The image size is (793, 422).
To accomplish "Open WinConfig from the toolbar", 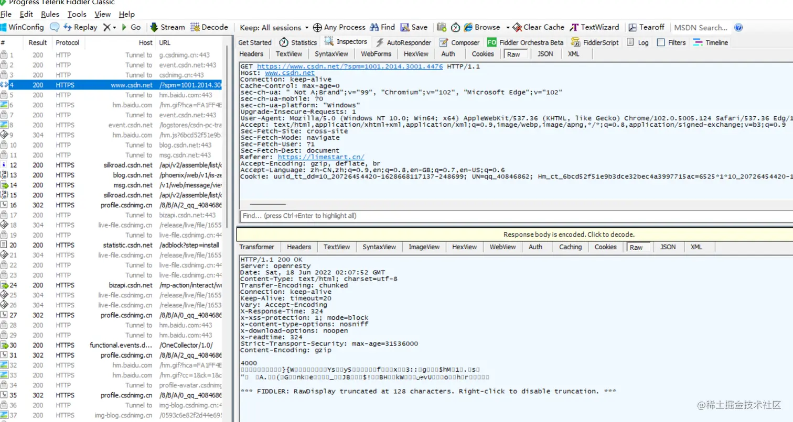I will [x=22, y=27].
